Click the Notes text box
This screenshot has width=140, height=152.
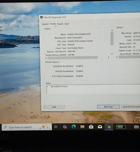point(93,90)
